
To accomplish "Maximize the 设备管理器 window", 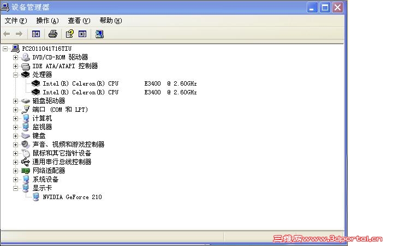I will (325, 7).
